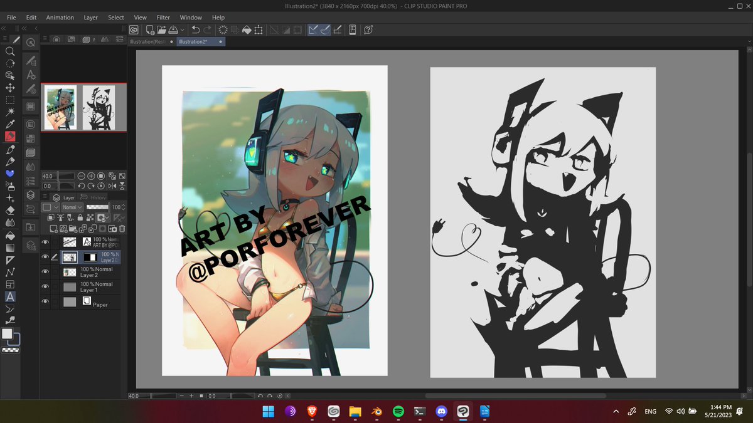Open the Animation menu

tap(60, 18)
